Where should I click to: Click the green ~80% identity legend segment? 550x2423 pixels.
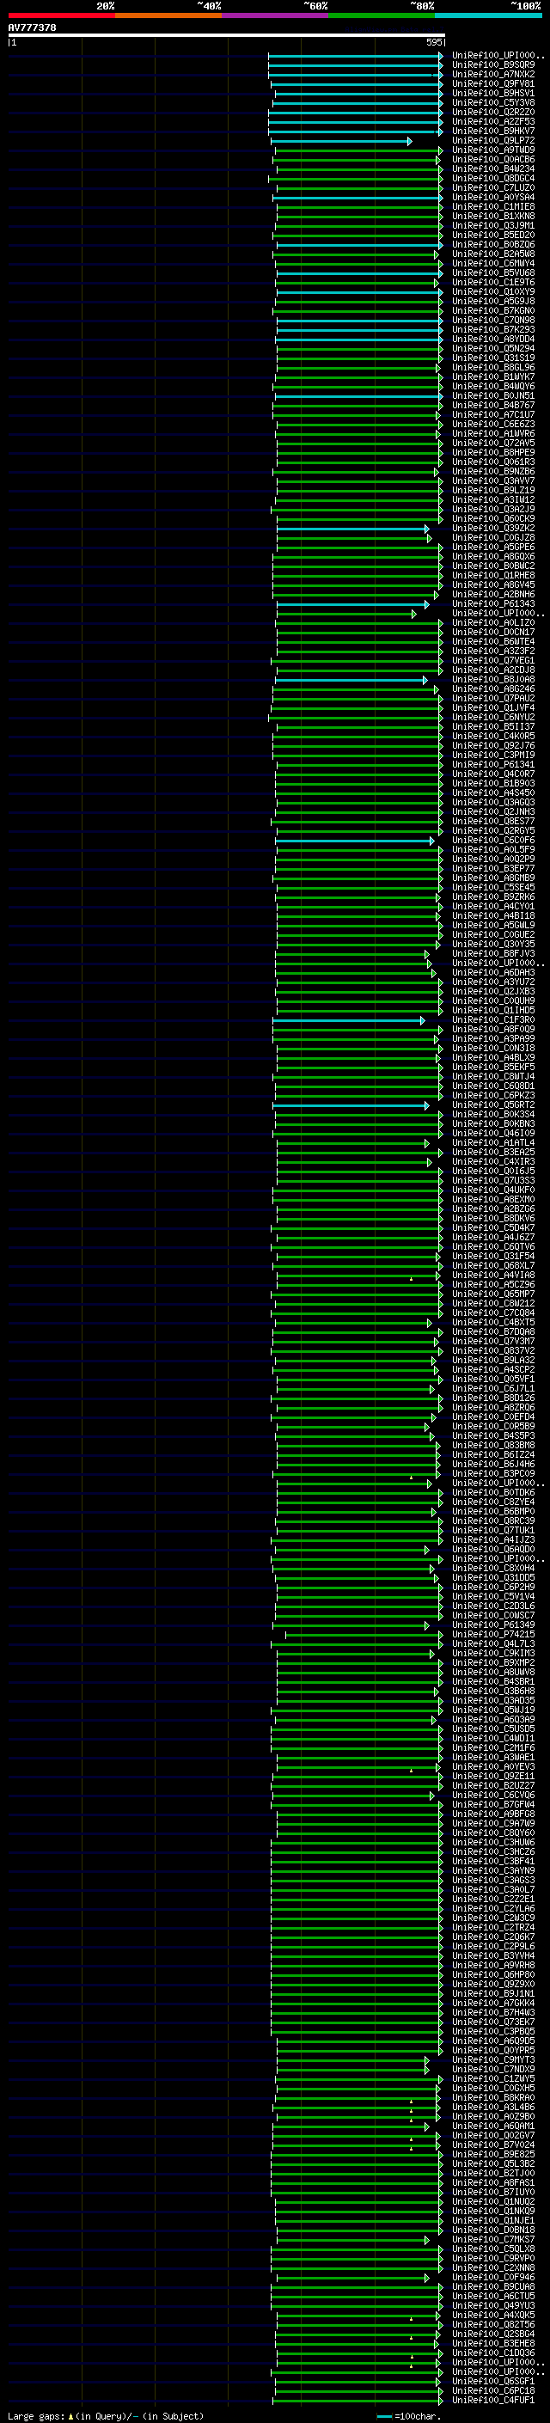point(382,15)
